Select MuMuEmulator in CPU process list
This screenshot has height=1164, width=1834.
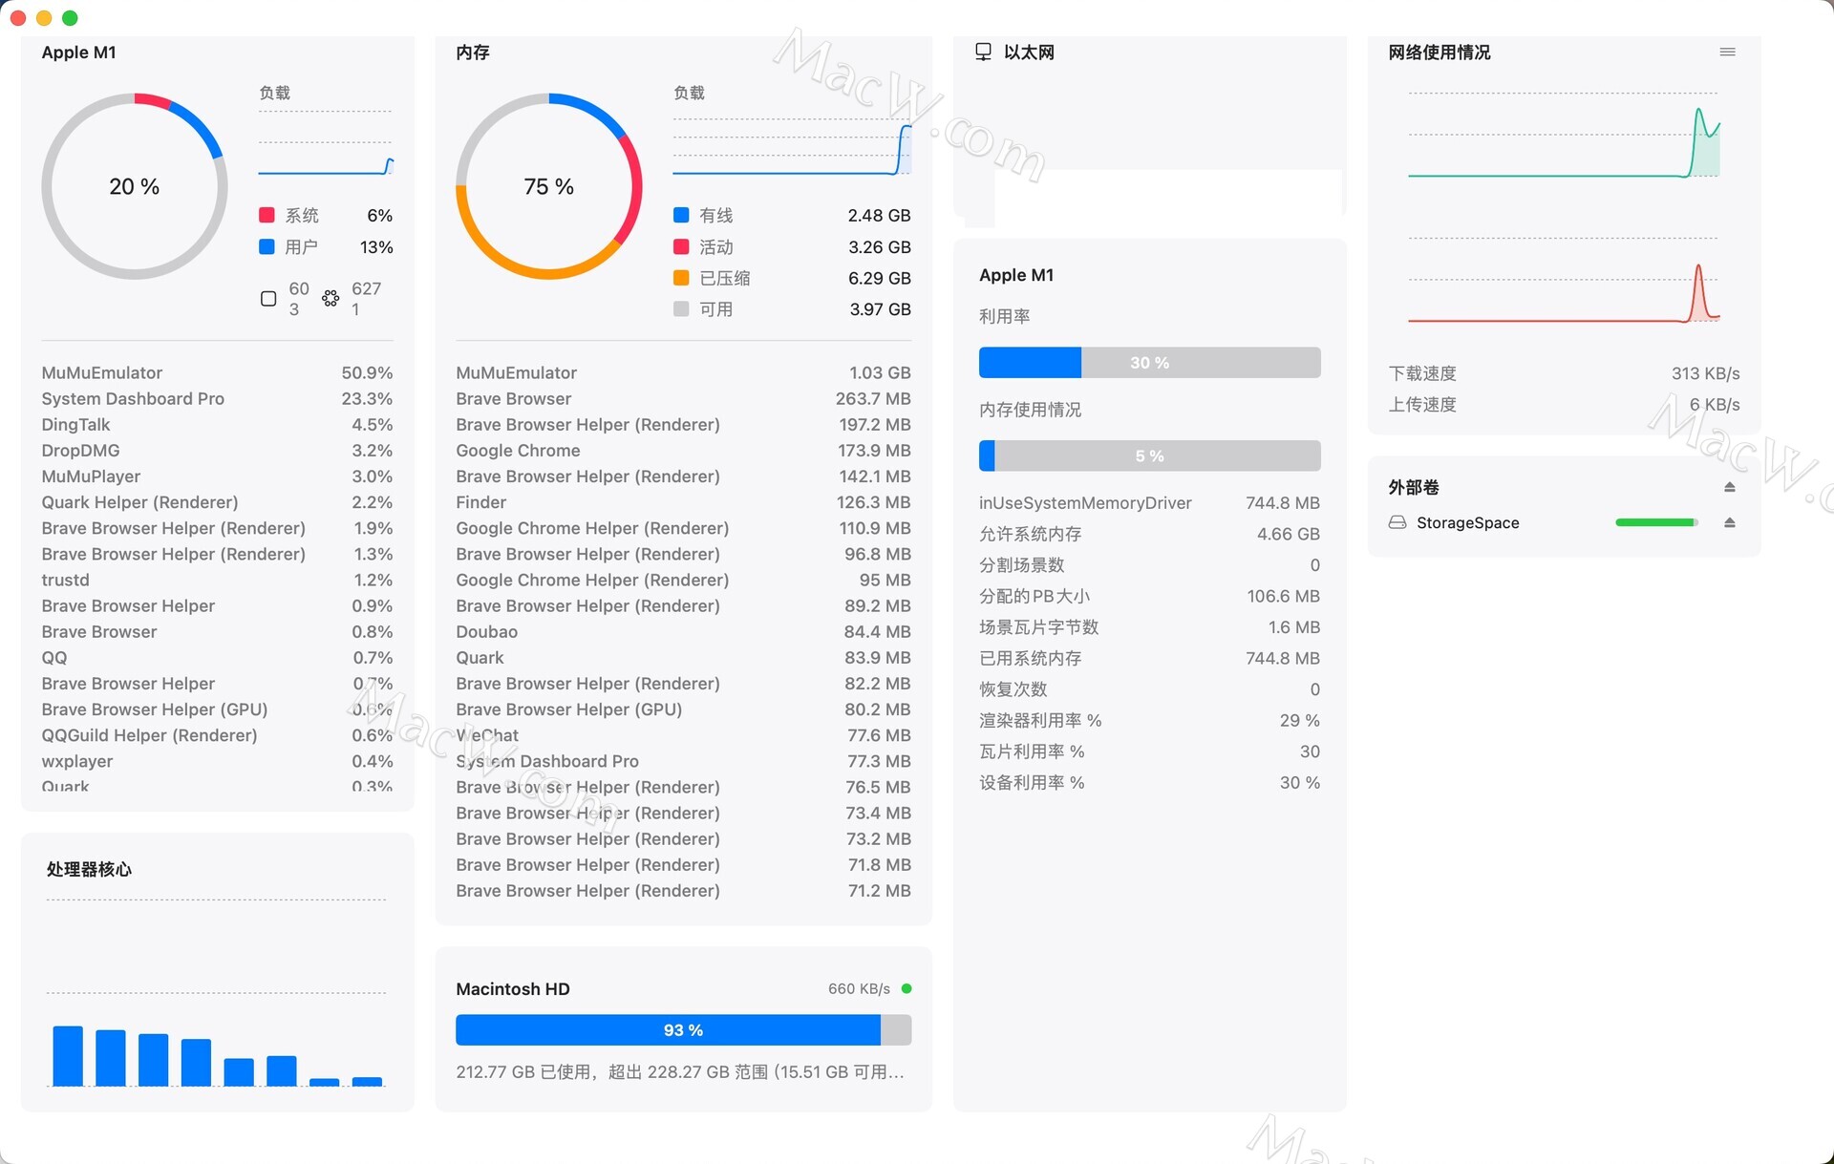217,372
